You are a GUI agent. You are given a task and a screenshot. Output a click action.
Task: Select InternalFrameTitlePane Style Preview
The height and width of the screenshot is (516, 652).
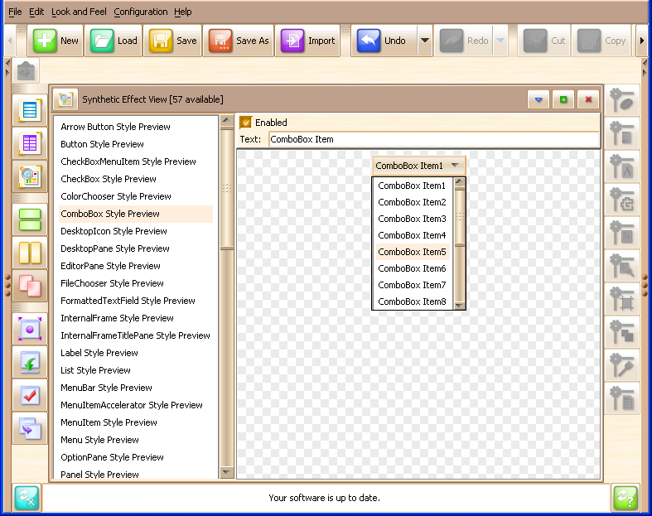(x=135, y=335)
